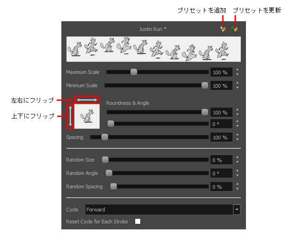
Task: Decrease Random Spacing with down arrow
Action: 237,189
